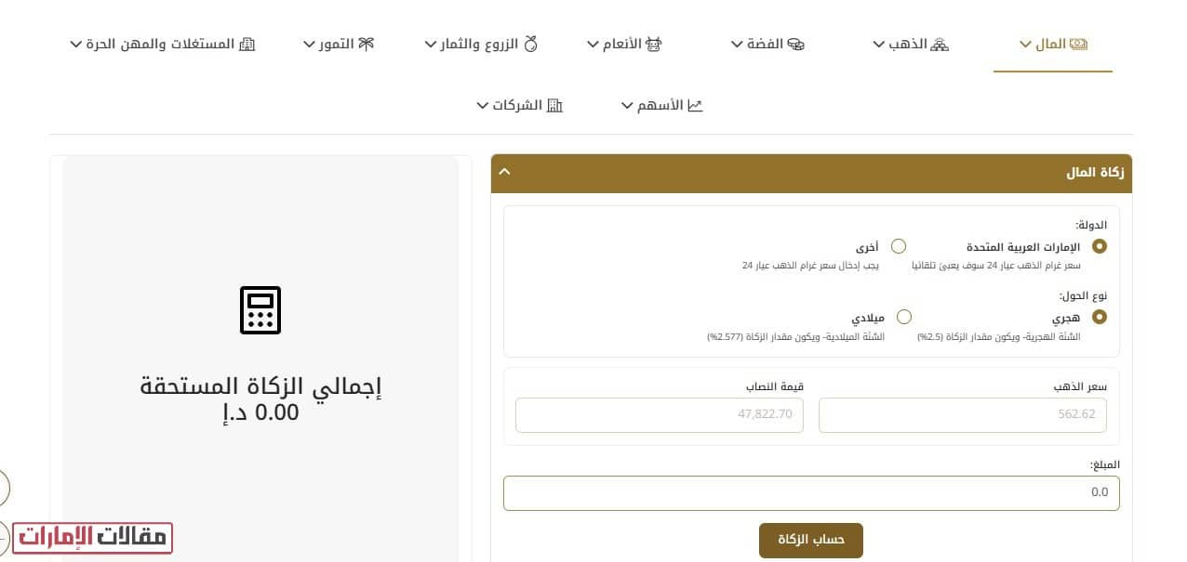The height and width of the screenshot is (562, 1187).
Task: Click the buildings icon beside الشركات
Action: (553, 104)
